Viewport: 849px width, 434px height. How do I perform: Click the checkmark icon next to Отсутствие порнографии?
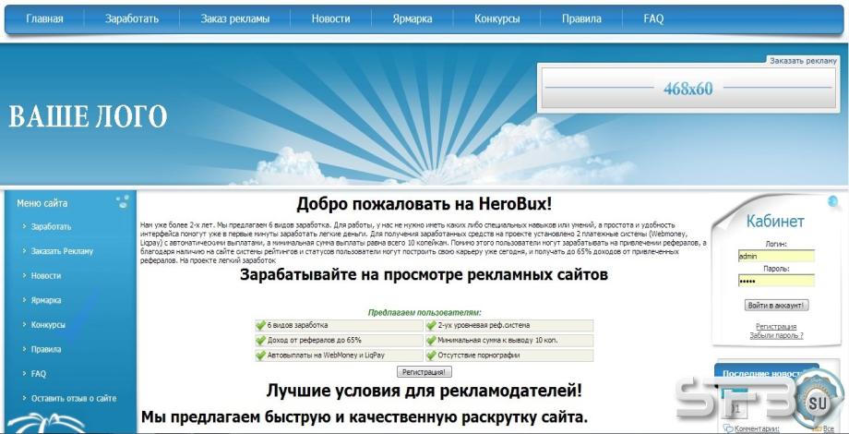click(431, 356)
